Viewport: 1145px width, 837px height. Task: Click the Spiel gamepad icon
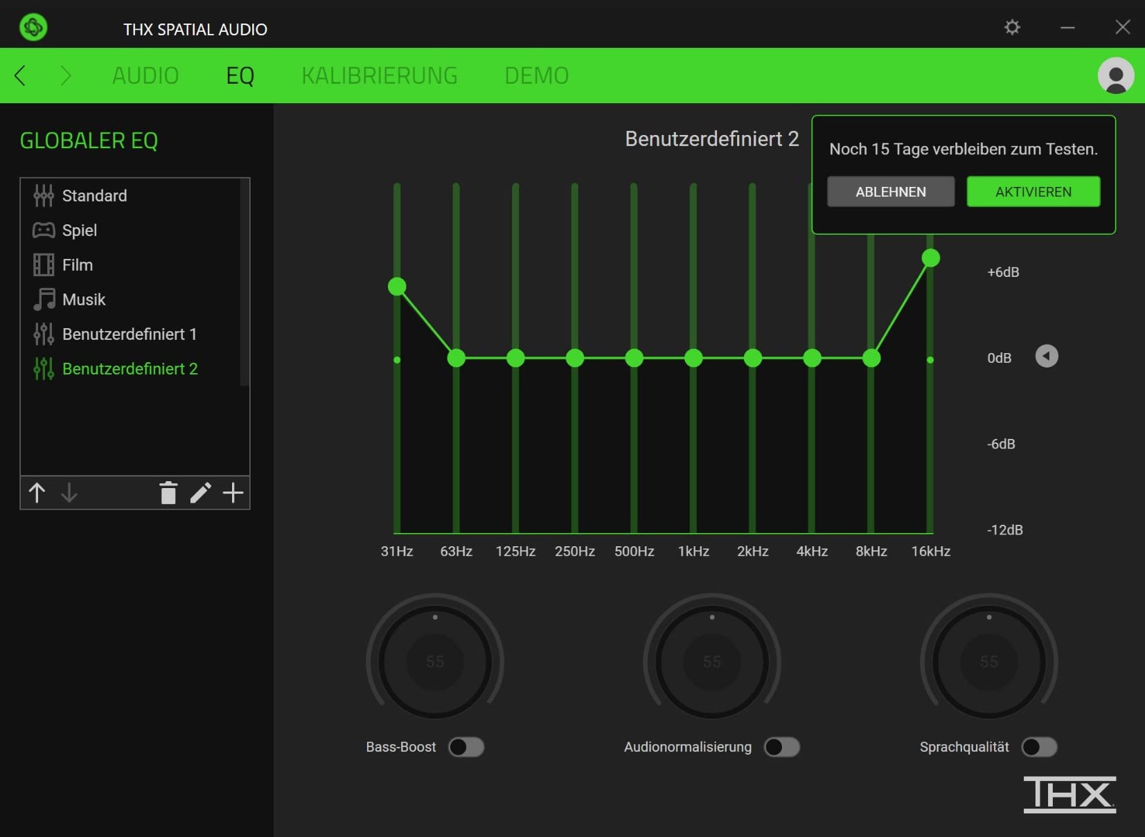tap(44, 231)
